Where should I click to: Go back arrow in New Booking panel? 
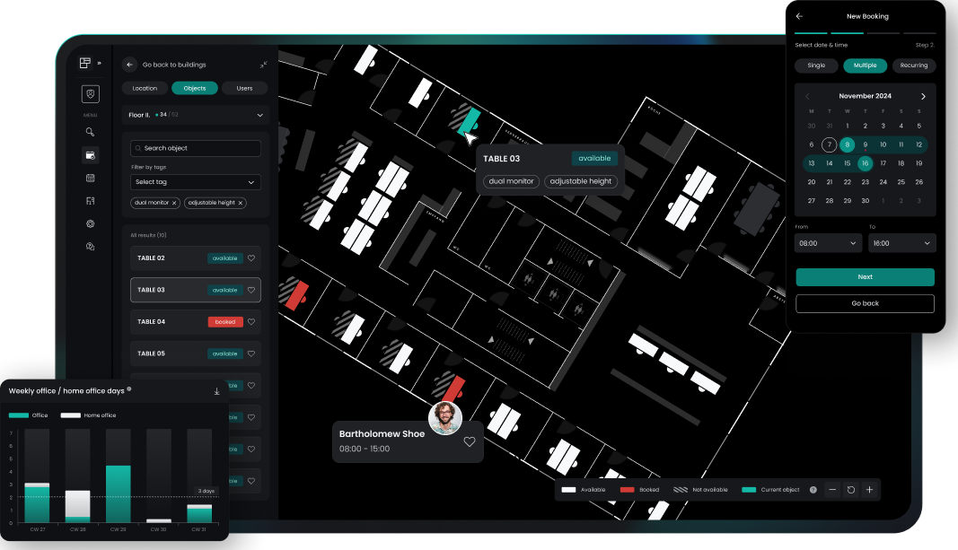[799, 16]
